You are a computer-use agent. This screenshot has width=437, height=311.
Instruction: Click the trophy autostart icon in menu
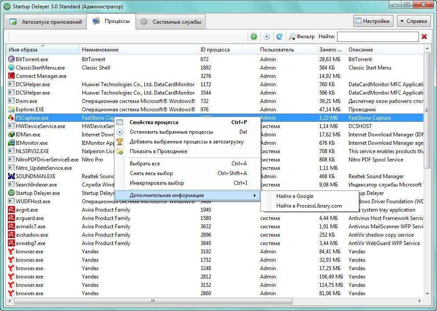tap(120, 142)
